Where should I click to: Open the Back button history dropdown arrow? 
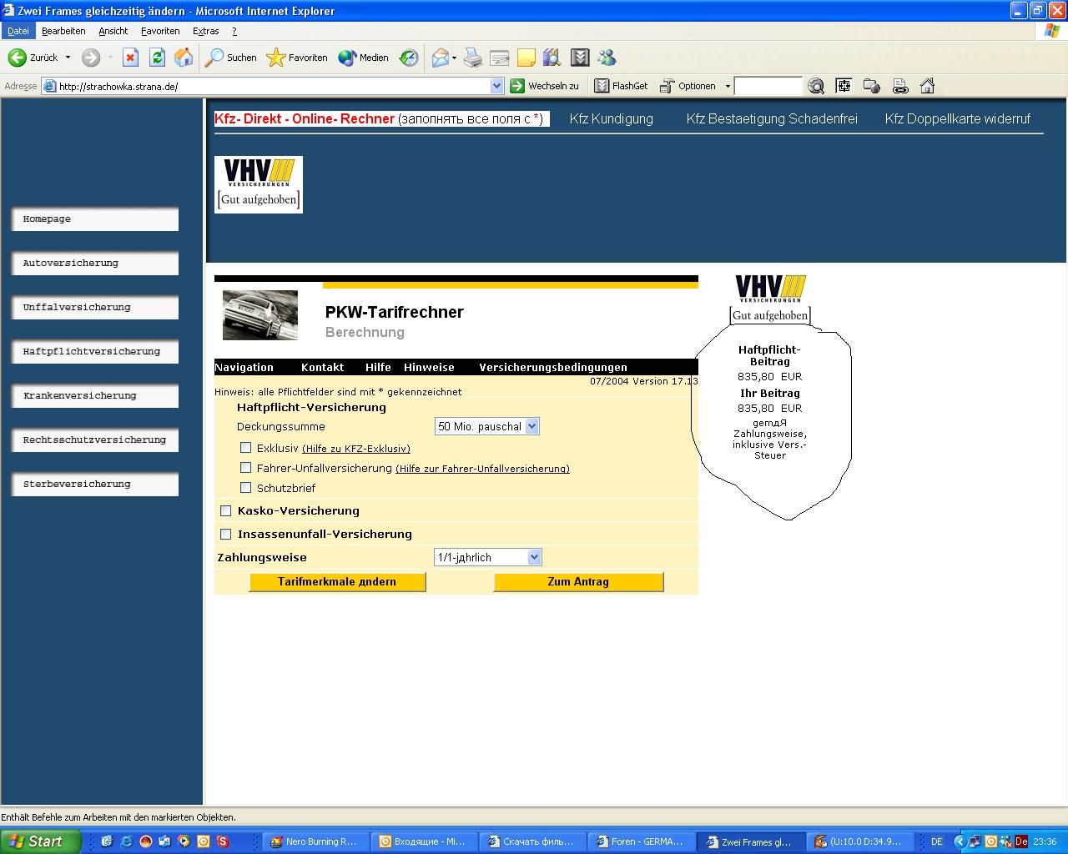(68, 58)
